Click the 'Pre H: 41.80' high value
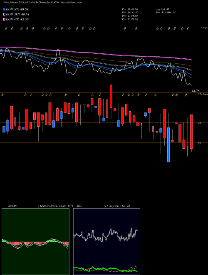 pyautogui.click(x=130, y=12)
